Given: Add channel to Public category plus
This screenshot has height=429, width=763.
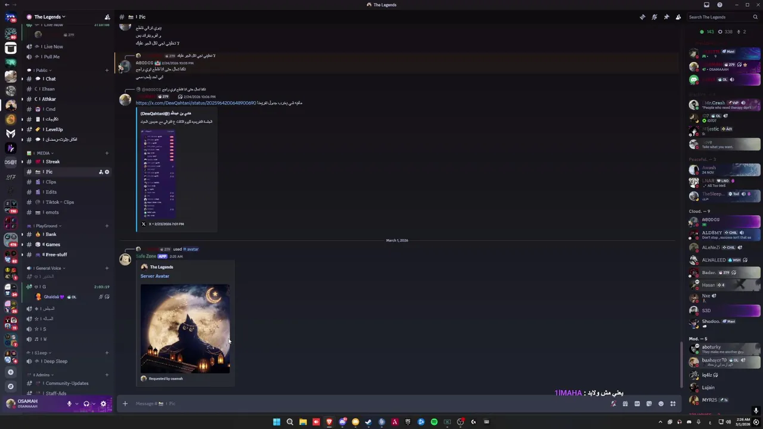Looking at the screenshot, I should (107, 70).
